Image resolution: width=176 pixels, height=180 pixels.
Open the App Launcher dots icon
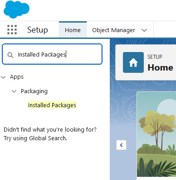click(12, 30)
